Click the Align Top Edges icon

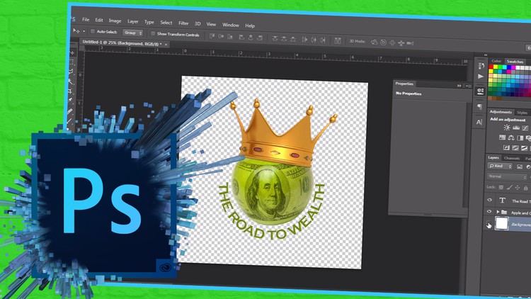point(212,36)
